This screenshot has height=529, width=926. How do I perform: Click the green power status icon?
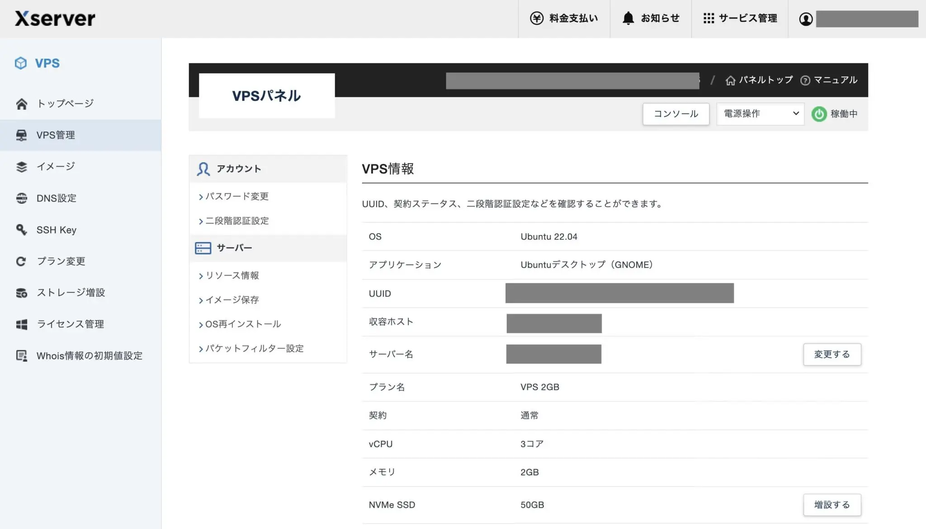tap(819, 114)
